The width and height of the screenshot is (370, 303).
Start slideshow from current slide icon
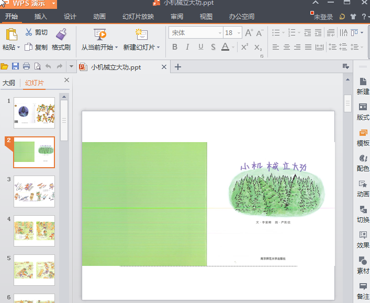pyautogui.click(x=100, y=34)
